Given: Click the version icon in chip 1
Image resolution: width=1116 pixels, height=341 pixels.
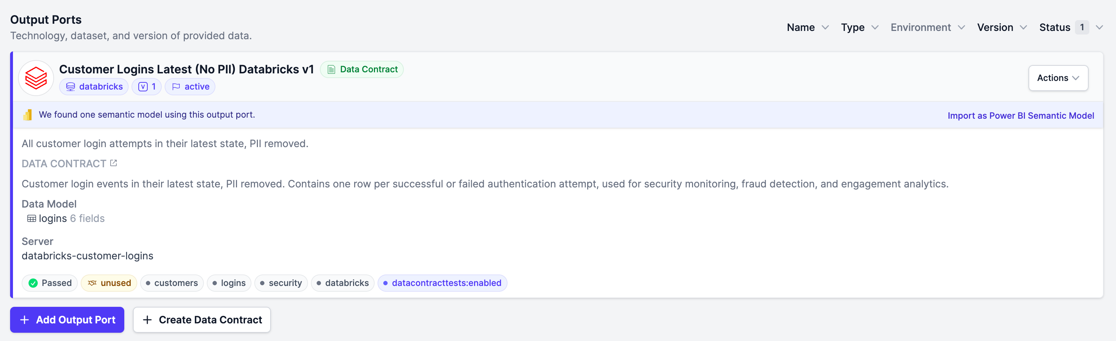Looking at the screenshot, I should point(143,87).
